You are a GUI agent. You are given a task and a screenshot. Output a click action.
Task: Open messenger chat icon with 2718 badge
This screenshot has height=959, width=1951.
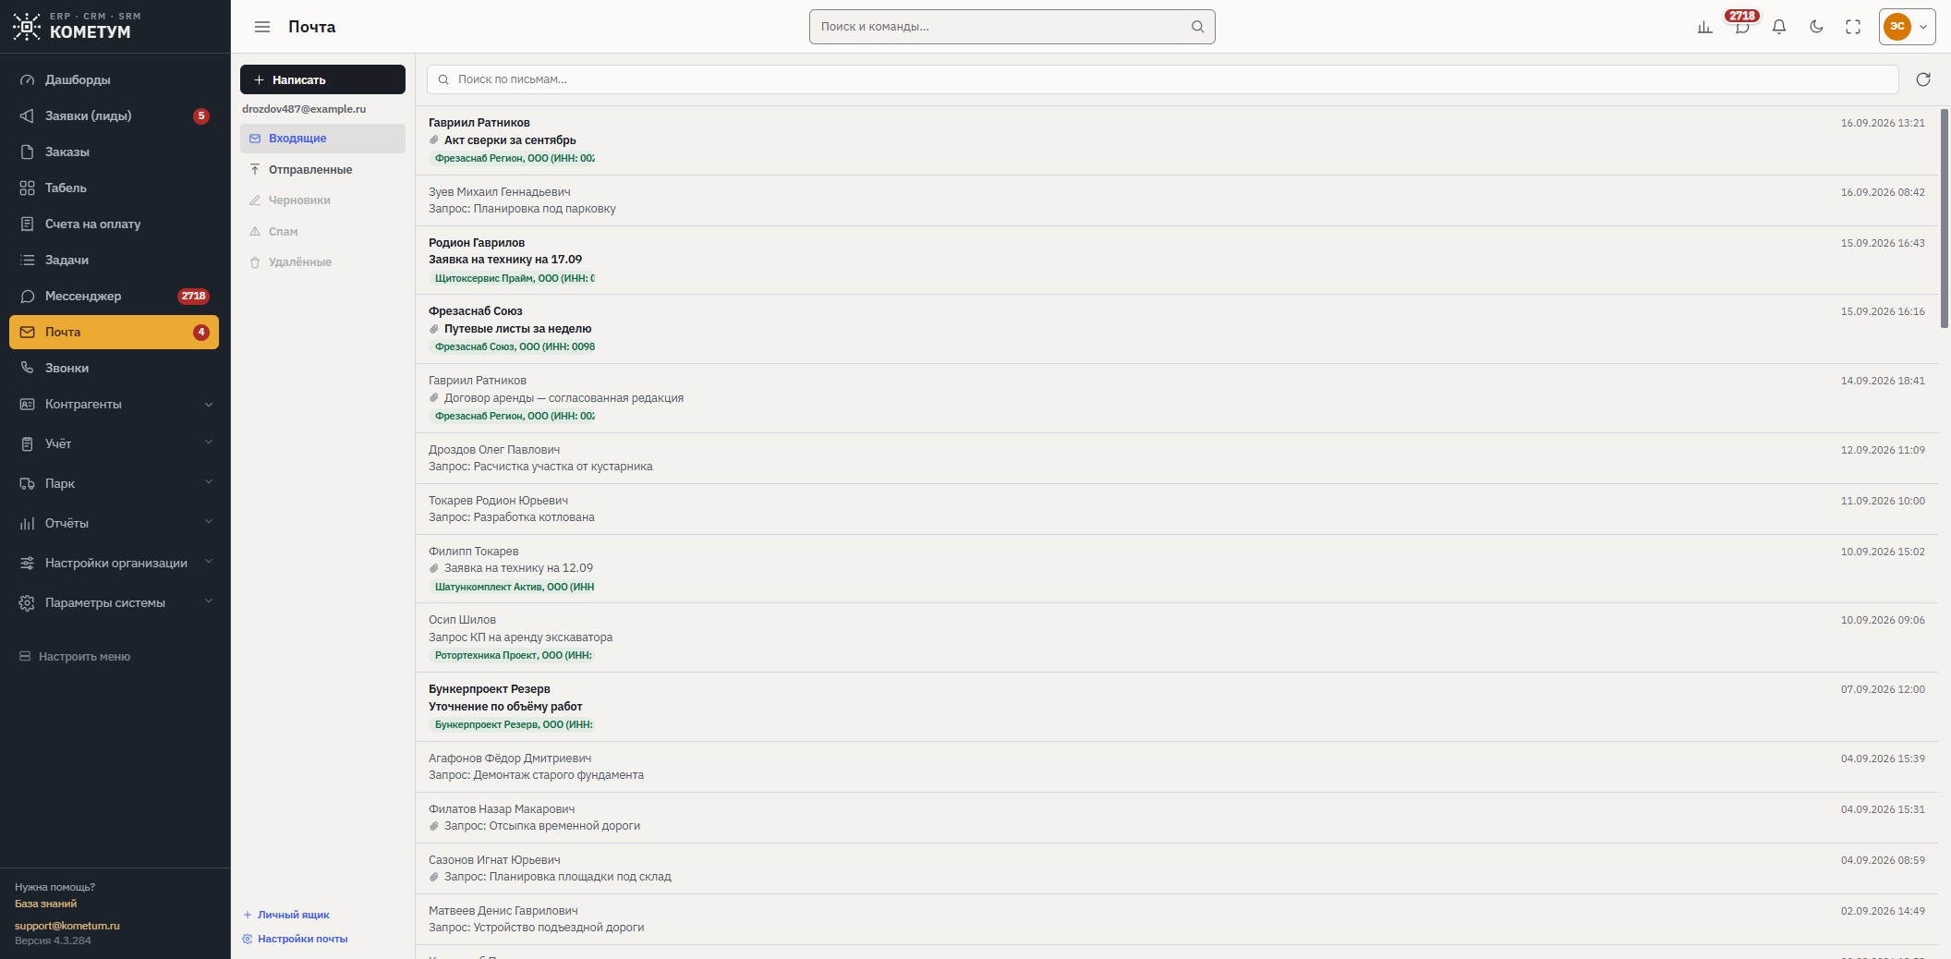1742,27
